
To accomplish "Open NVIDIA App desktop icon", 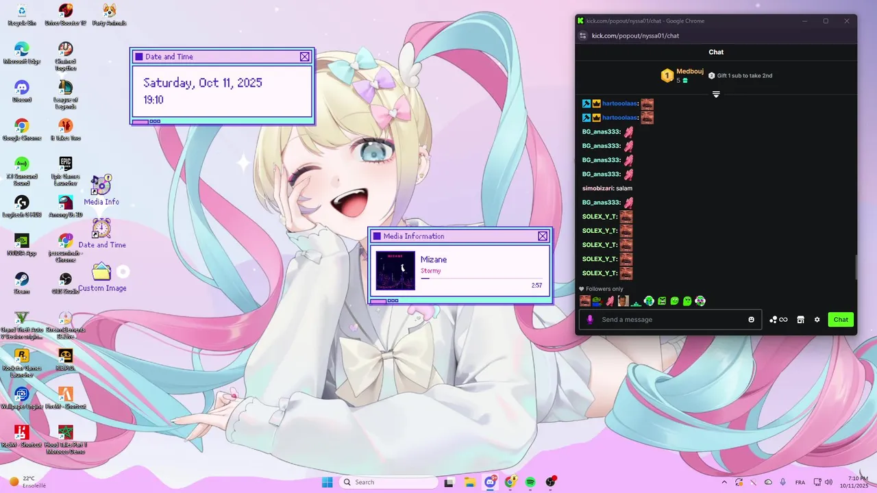I will [22, 244].
